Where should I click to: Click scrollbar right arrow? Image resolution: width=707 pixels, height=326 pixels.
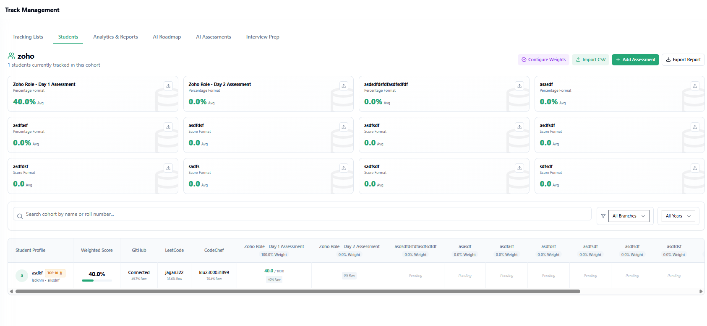(x=701, y=291)
